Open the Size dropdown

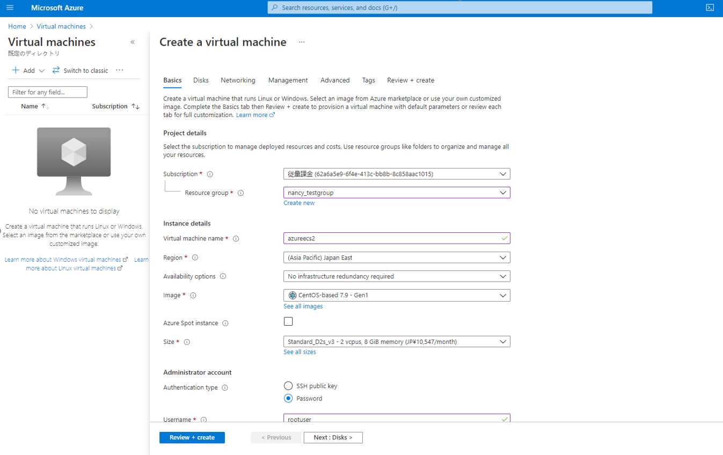coord(397,342)
